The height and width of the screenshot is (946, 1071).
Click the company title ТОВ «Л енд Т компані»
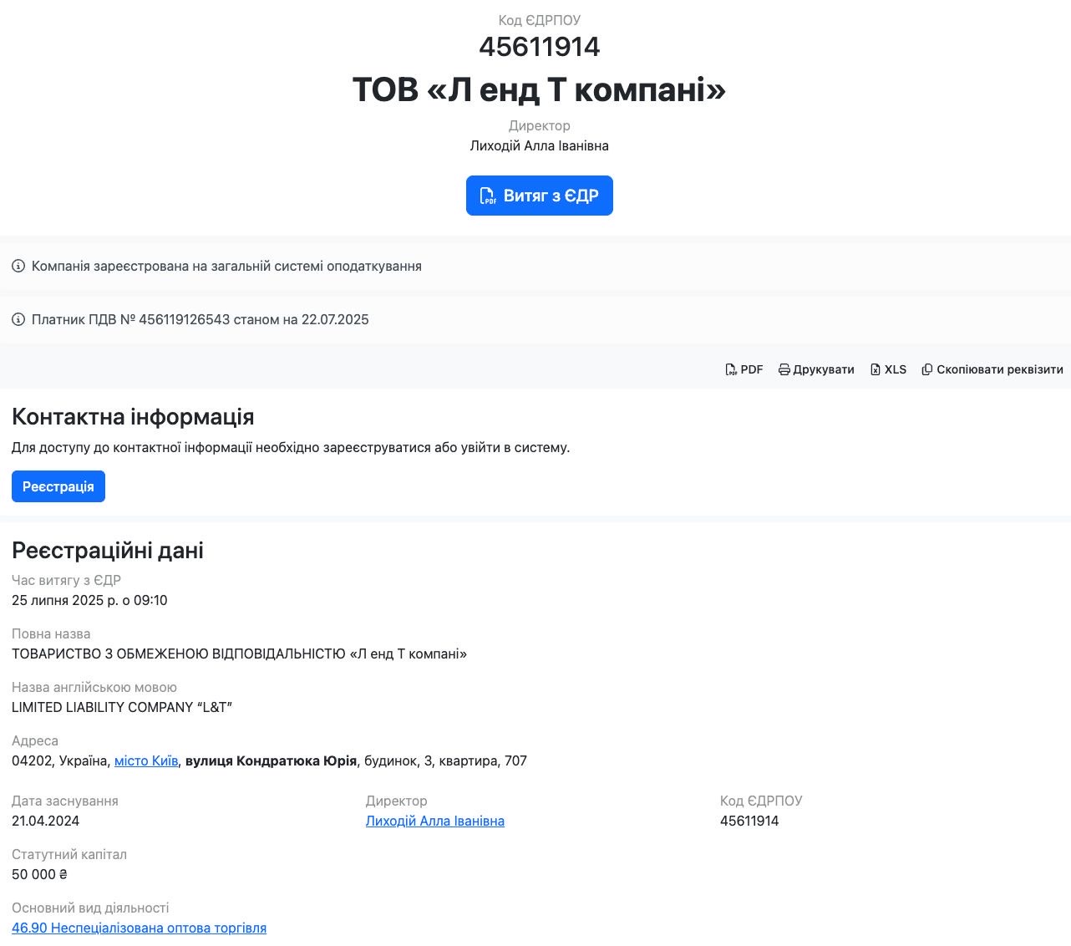(x=539, y=89)
